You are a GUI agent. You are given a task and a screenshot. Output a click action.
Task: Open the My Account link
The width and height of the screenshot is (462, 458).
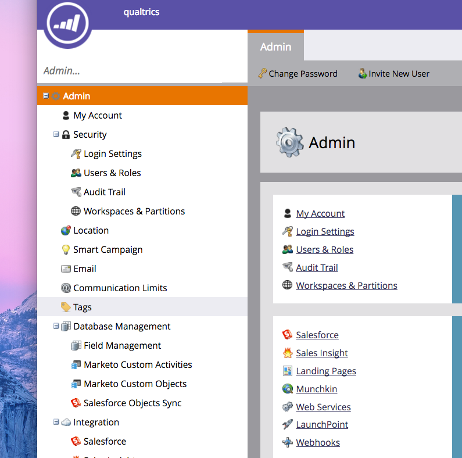320,213
